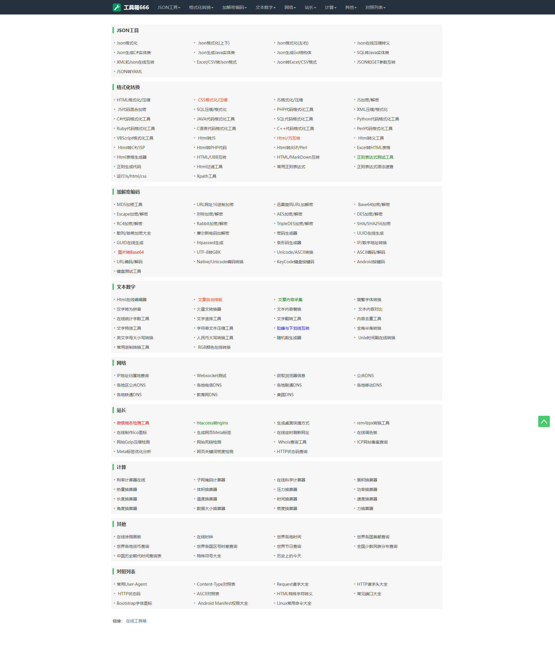Viewport: 555px width, 653px height.
Task: Open the 驼峰与下划线互转 link
Action: (293, 328)
